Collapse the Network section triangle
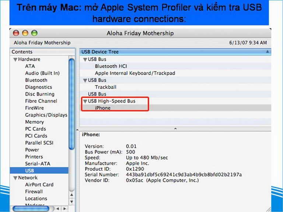 [x=15, y=178]
